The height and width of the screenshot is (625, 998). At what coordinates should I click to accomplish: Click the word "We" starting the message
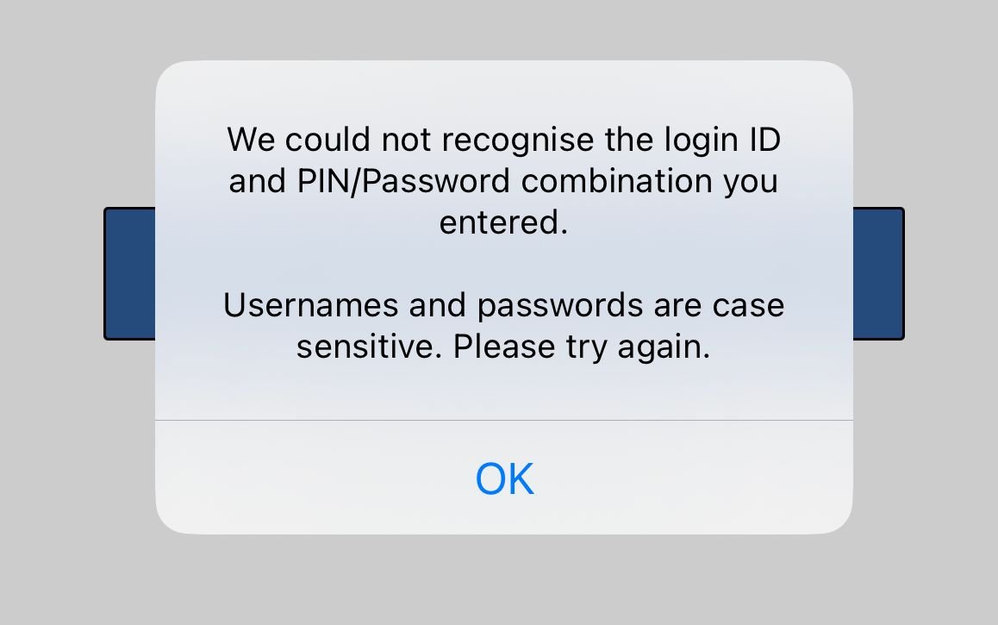click(x=251, y=140)
